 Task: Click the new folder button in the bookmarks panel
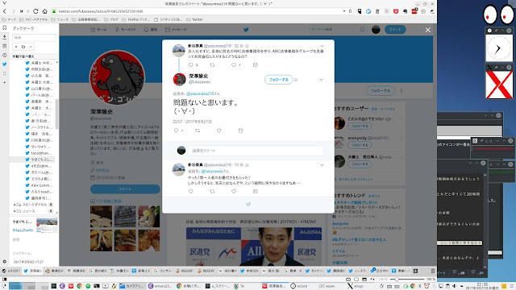coord(23,47)
